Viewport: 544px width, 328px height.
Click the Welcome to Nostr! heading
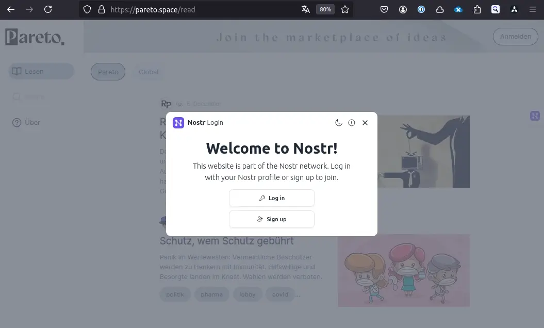pos(272,148)
